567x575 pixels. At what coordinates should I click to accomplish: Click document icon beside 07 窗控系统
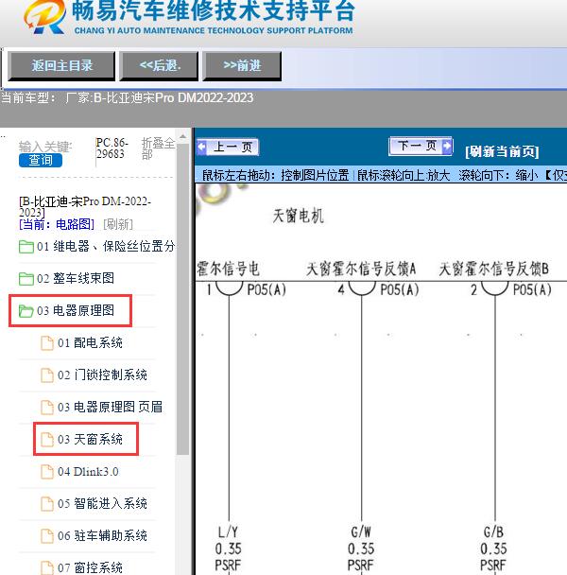pos(47,567)
